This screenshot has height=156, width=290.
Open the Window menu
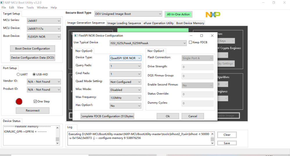click(x=42, y=8)
